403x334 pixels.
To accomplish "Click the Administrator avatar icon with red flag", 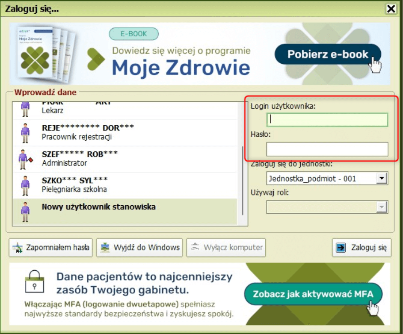I will (x=25, y=160).
